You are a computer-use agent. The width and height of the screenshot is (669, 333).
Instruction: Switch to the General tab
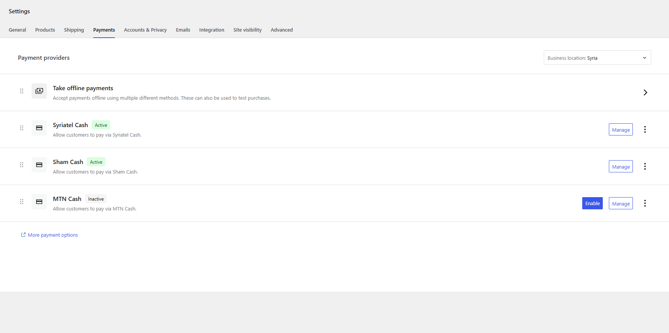[x=18, y=30]
